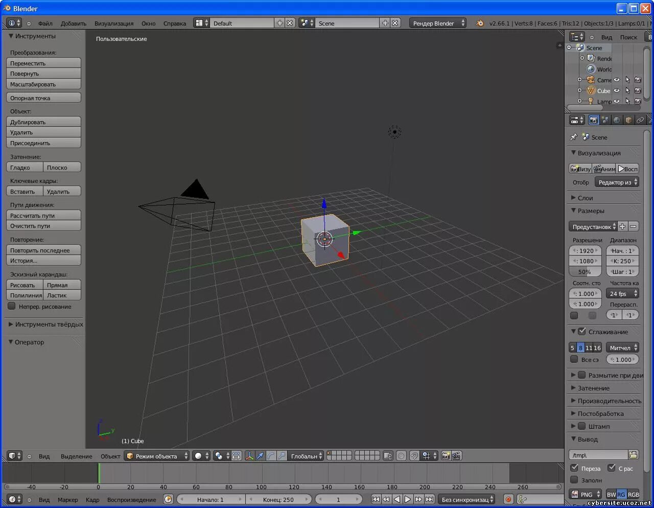
Task: Click the red auto-keyframe record button
Action: pos(508,499)
